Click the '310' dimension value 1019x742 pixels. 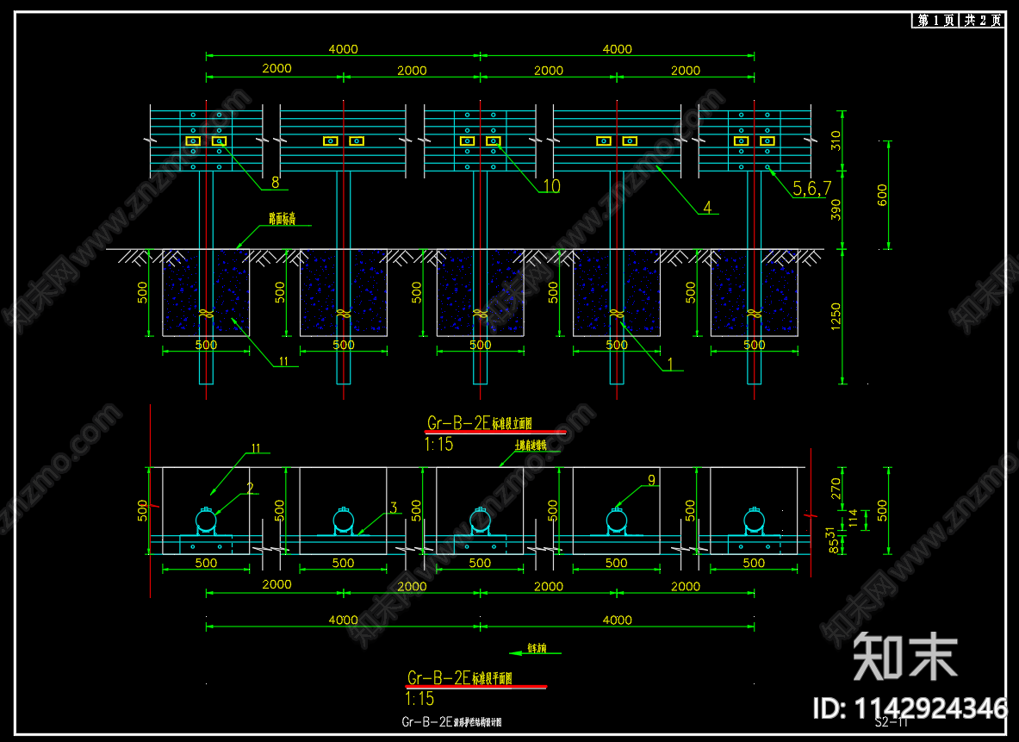coord(836,140)
